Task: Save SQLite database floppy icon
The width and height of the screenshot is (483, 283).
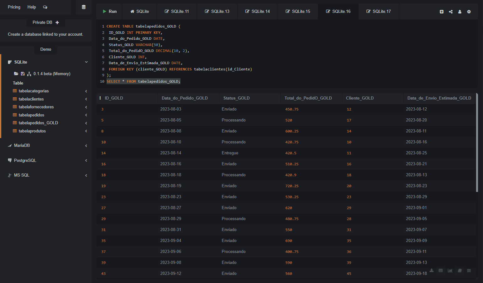Action: (x=23, y=74)
